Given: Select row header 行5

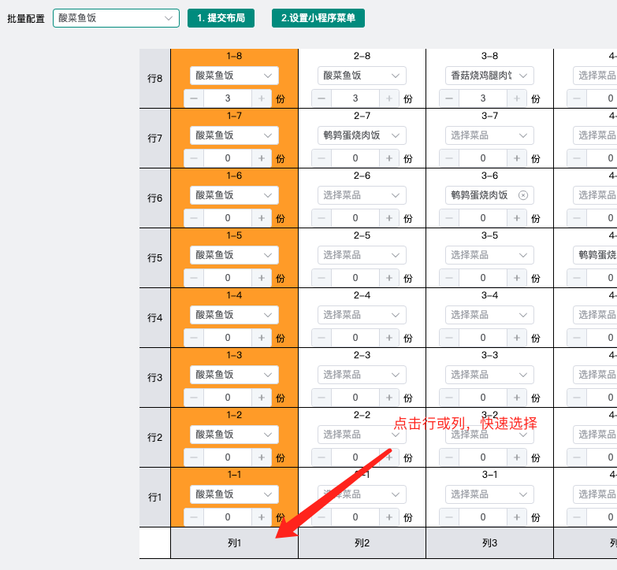Looking at the screenshot, I should 155,257.
